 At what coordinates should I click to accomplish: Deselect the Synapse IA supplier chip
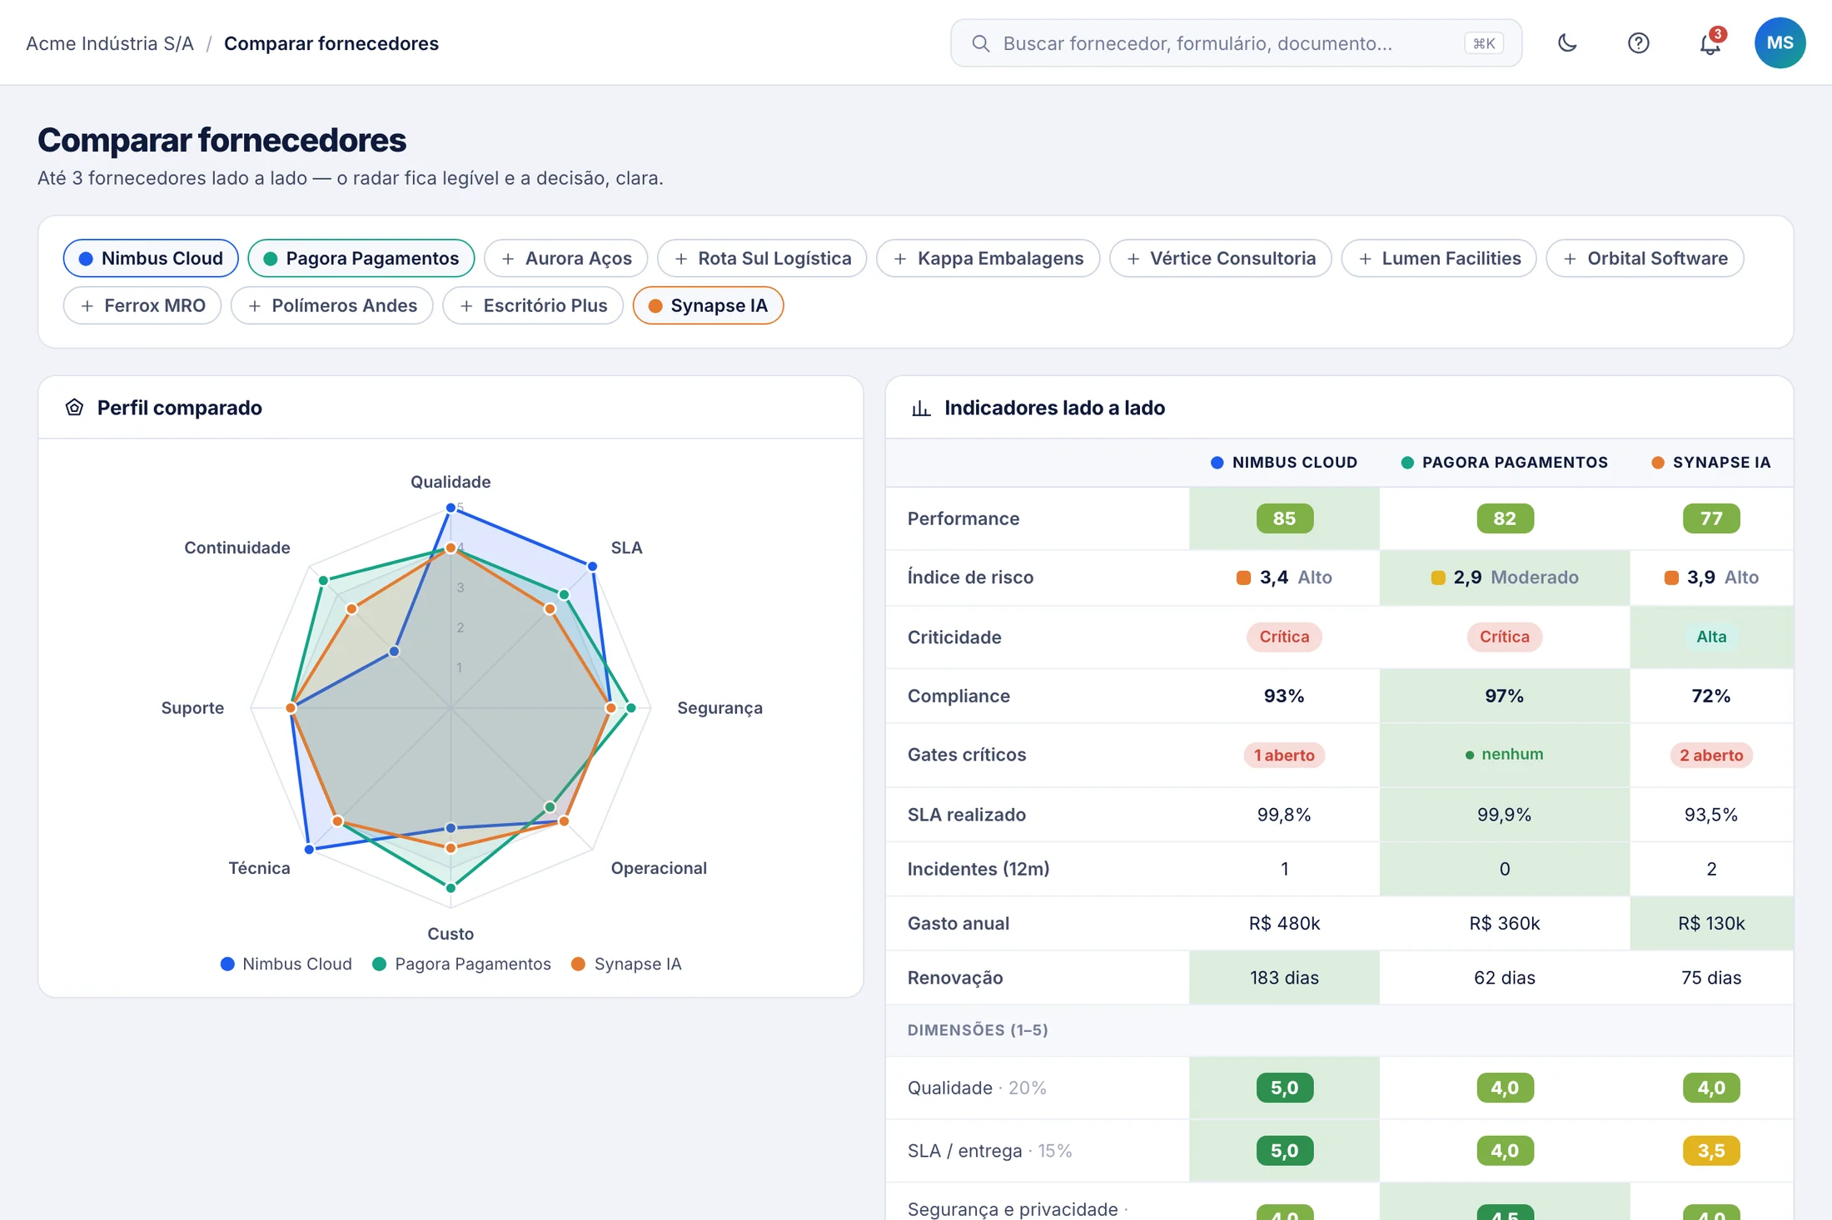pos(708,305)
